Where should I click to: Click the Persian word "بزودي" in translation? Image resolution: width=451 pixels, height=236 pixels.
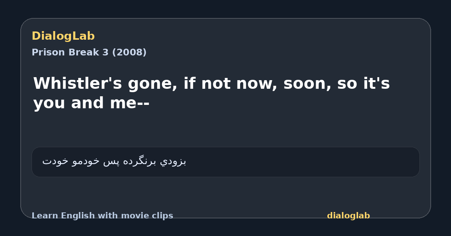173,161
